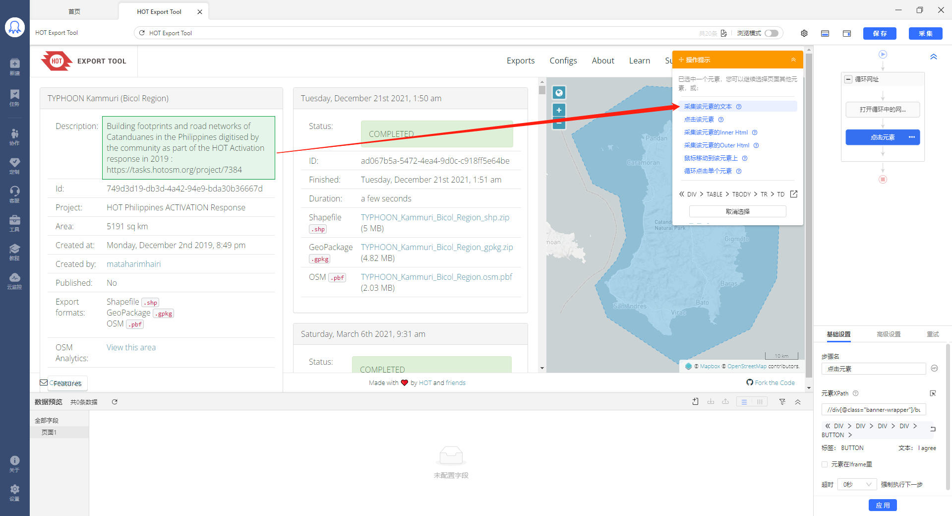The width and height of the screenshot is (952, 516).
Task: Close the HOT Export Tool tab
Action: [200, 12]
